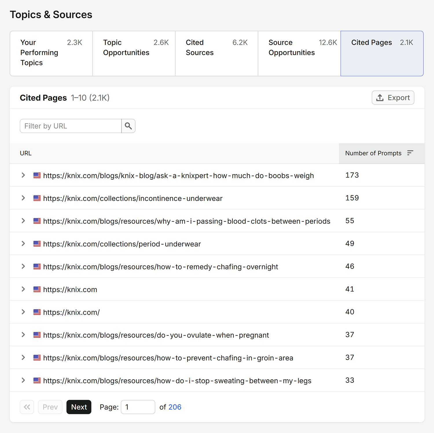
Task: Export the Cited Pages table
Action: click(x=393, y=98)
